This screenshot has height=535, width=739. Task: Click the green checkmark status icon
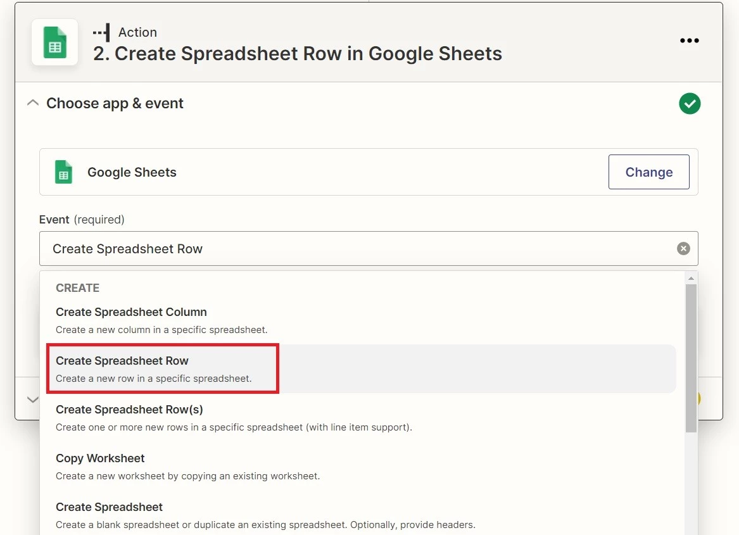pyautogui.click(x=690, y=103)
